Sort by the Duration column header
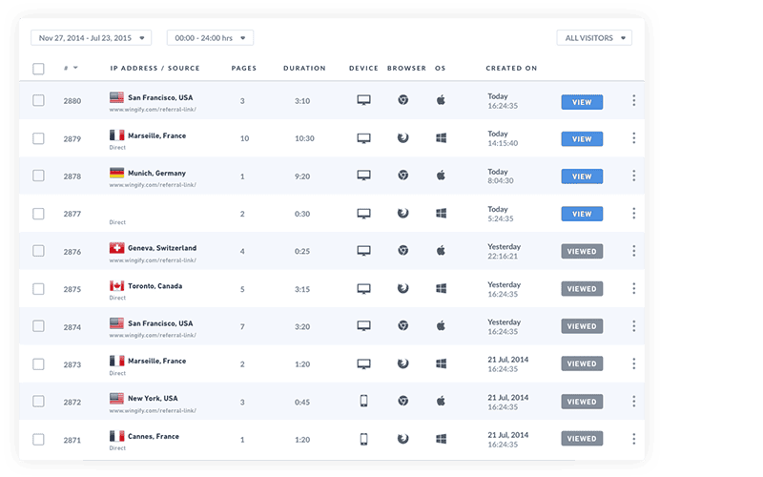The width and height of the screenshot is (763, 477). (x=304, y=69)
